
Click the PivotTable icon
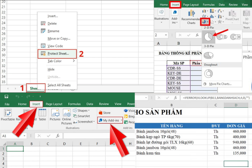tap(8, 113)
